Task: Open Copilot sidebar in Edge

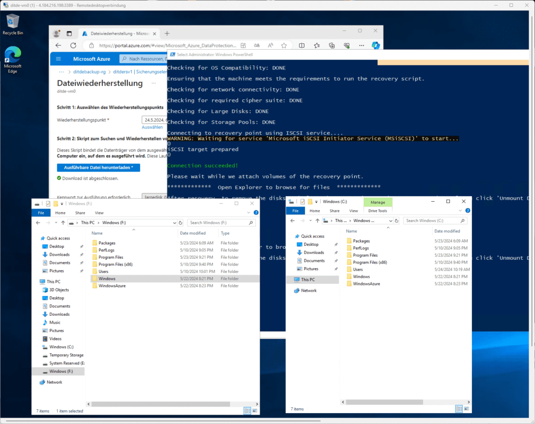Action: [x=376, y=45]
